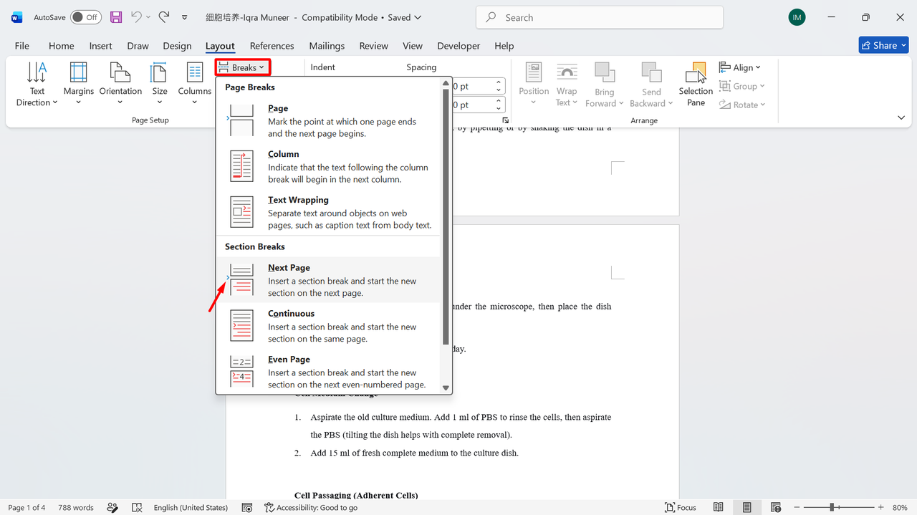Viewport: 917px width, 515px height.
Task: Go to the Mailings tab
Action: pyautogui.click(x=327, y=46)
